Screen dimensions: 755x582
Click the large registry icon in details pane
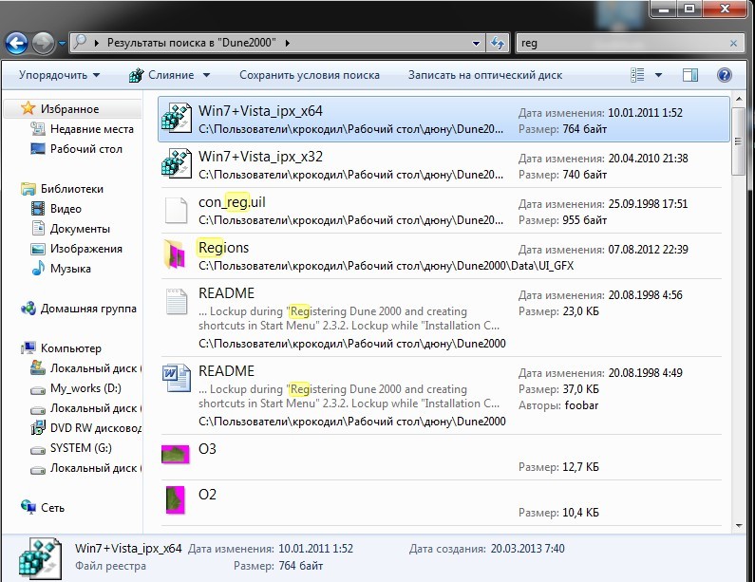(41, 558)
